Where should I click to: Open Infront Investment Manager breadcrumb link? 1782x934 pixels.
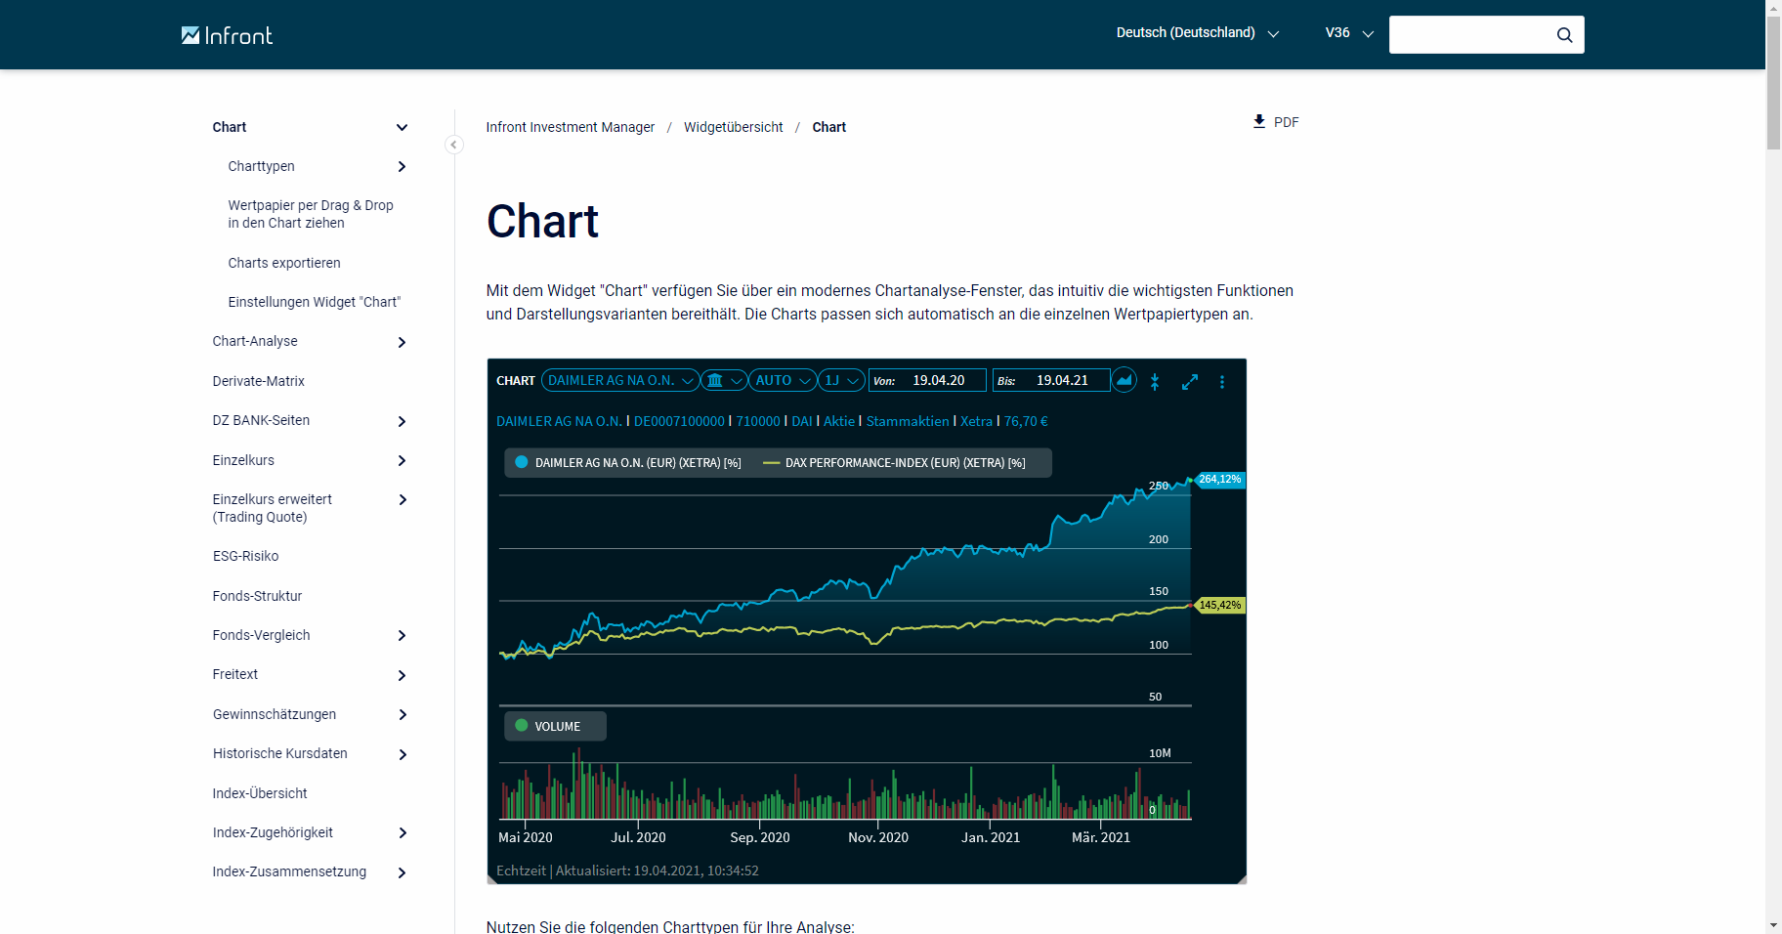tap(570, 127)
